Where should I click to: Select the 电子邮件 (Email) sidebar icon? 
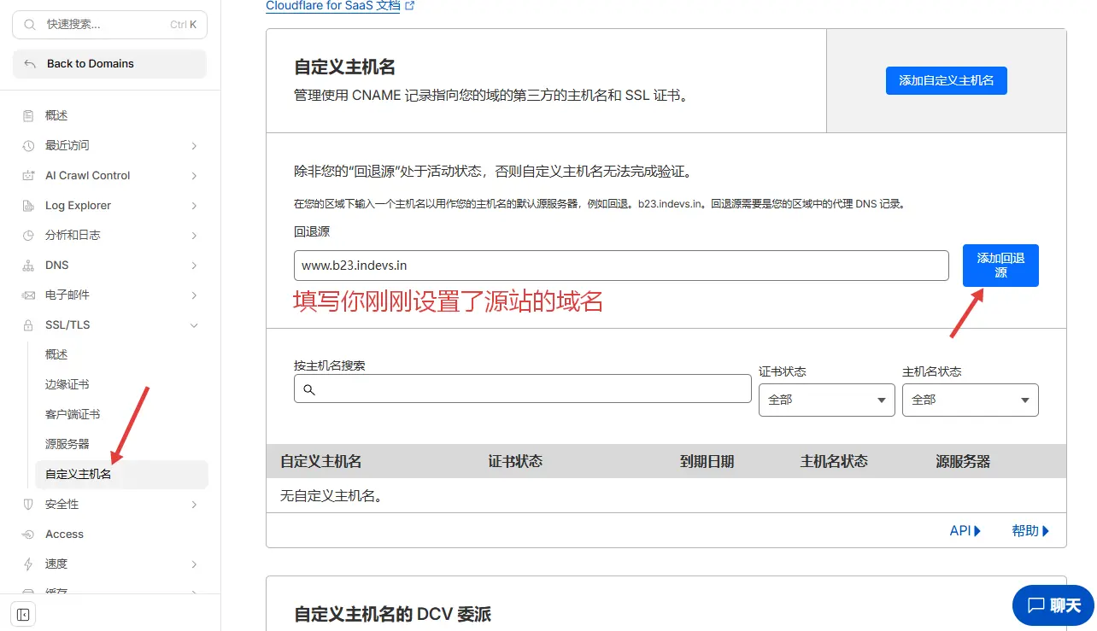(x=28, y=295)
